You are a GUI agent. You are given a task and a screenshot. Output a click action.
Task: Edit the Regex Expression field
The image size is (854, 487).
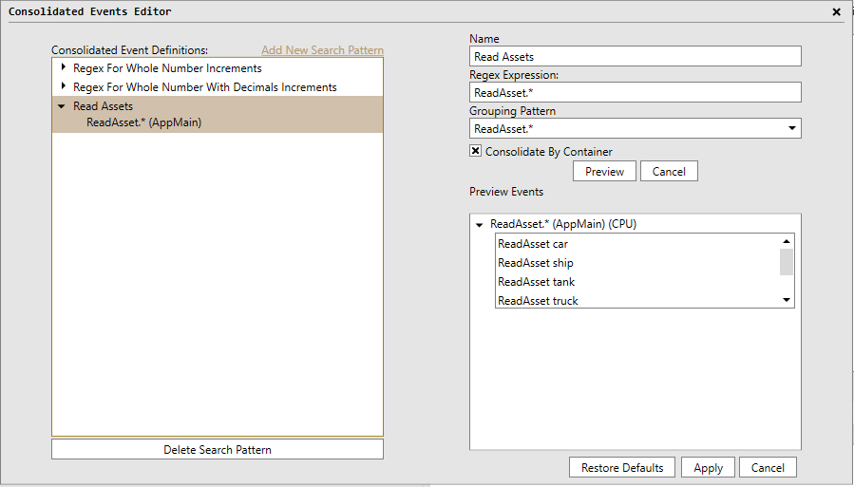click(x=636, y=92)
